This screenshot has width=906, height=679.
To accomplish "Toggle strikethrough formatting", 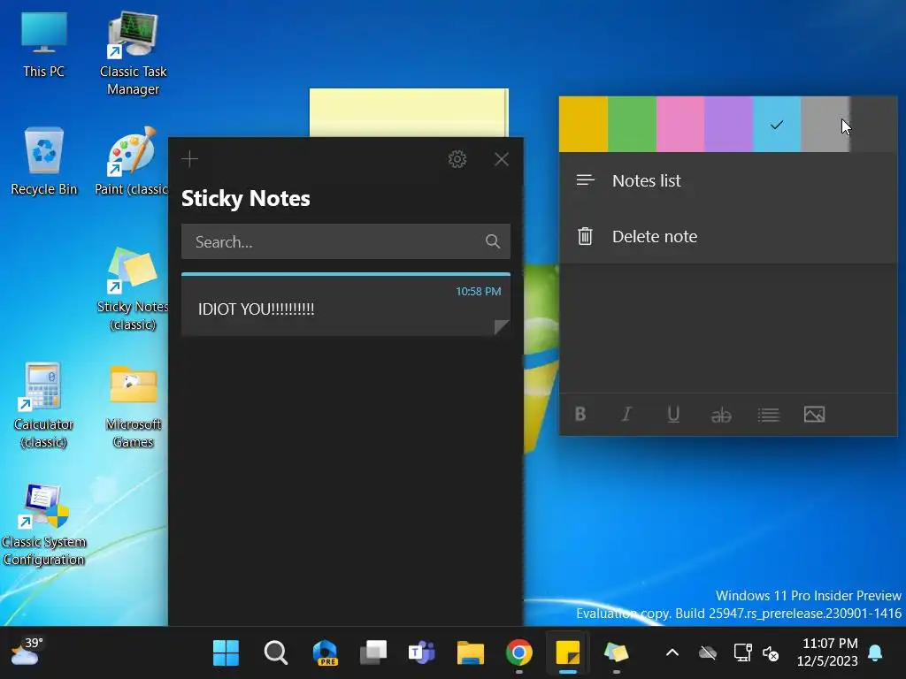I will [720, 415].
